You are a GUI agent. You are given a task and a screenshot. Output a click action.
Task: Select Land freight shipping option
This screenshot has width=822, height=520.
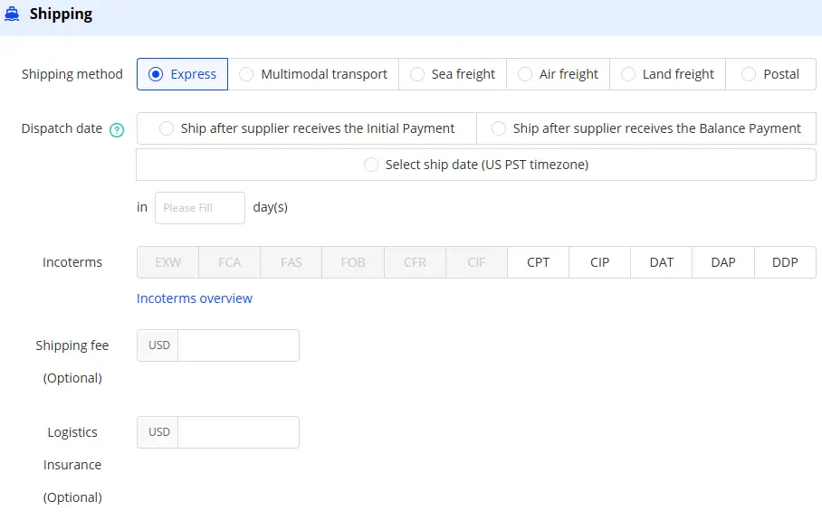(x=667, y=74)
